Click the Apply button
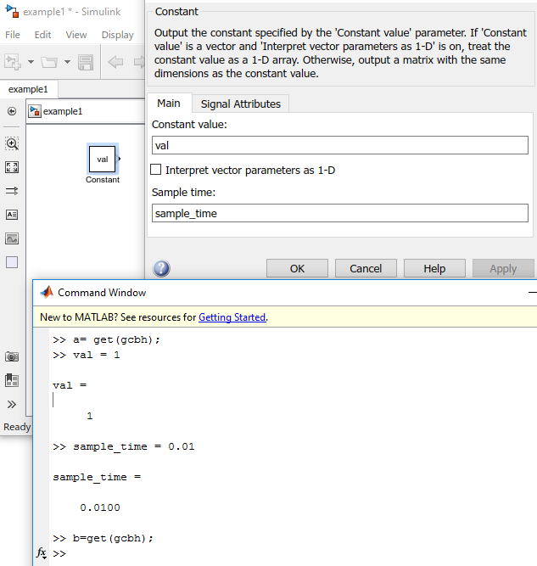537x566 pixels. 503,268
